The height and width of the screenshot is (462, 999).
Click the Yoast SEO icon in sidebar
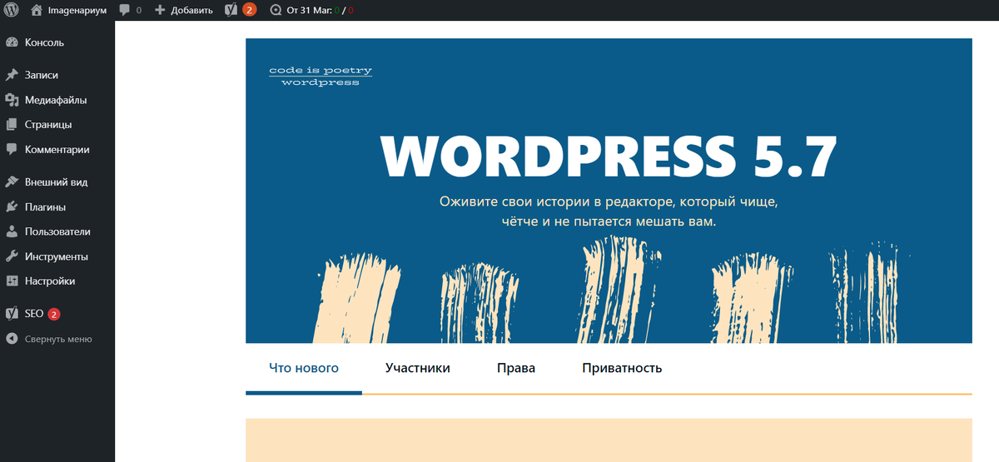click(x=12, y=314)
